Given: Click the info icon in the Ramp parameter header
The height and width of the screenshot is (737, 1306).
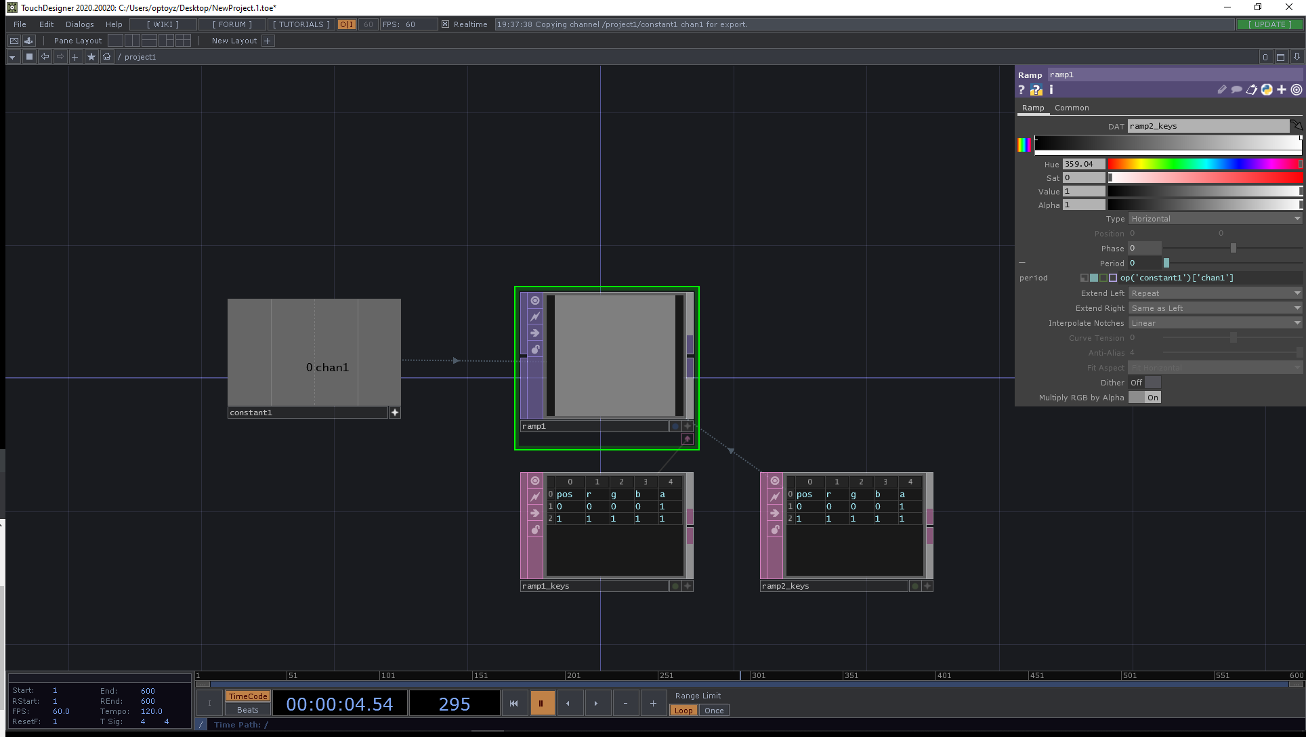Looking at the screenshot, I should 1052,89.
